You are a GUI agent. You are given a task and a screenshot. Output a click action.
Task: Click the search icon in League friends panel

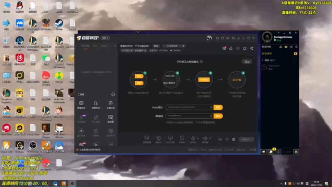point(296,47)
